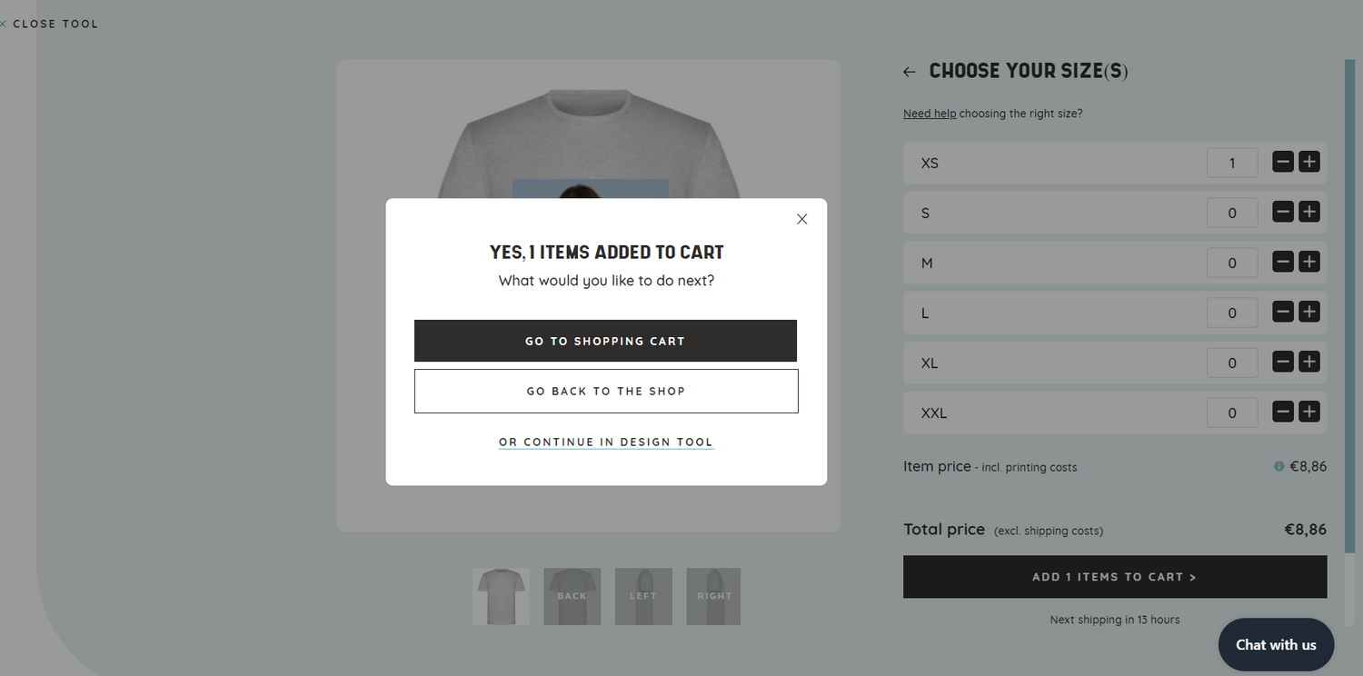Open the Chat with us widget
Screen dimensions: 1363x676
pos(1276,644)
